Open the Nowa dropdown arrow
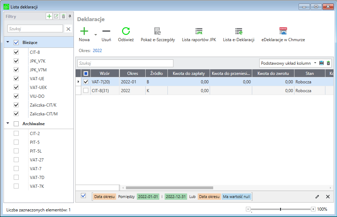Image resolution: width=337 pixels, height=217 pixels. coord(96,35)
